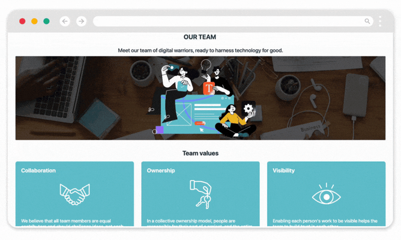Click the lightbulb icon in the illustration
This screenshot has width=401, height=240.
[x=206, y=65]
